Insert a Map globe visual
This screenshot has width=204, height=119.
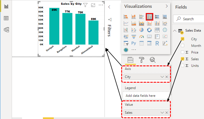click(x=165, y=30)
